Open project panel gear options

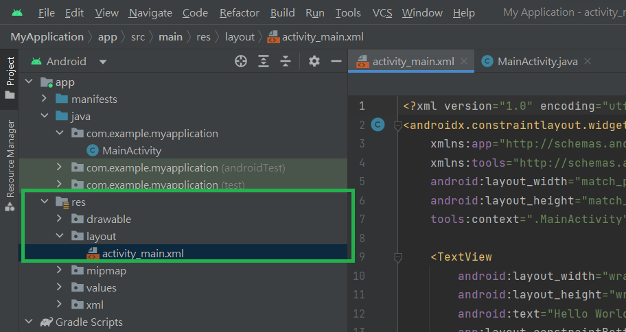coord(314,61)
